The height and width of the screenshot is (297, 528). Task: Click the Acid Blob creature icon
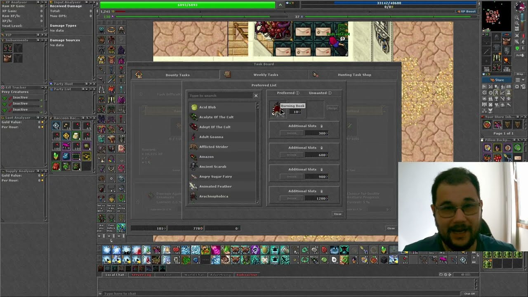pyautogui.click(x=194, y=107)
